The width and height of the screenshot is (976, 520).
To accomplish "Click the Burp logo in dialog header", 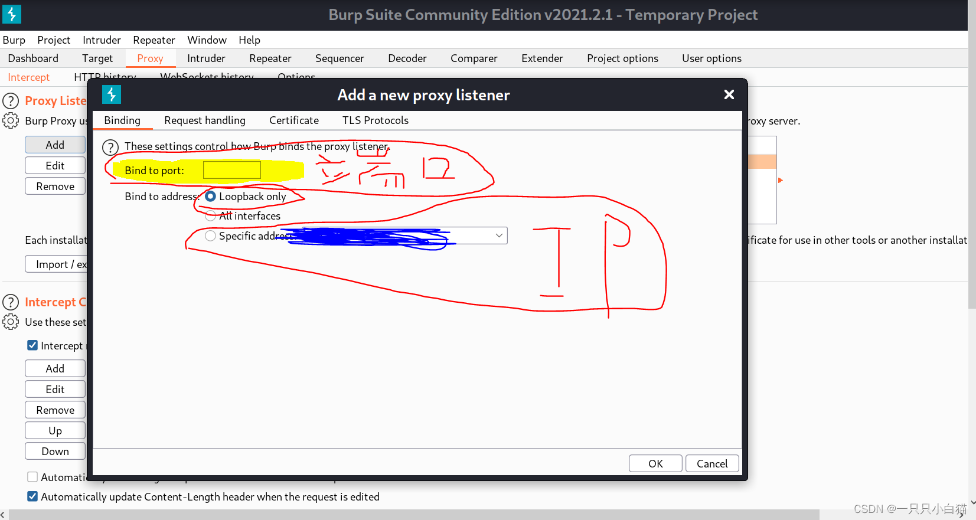I will (112, 94).
